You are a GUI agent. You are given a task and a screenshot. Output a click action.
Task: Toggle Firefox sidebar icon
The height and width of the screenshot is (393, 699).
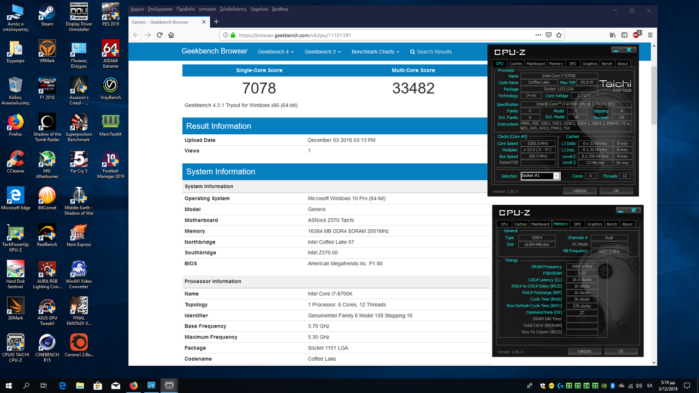(625, 35)
